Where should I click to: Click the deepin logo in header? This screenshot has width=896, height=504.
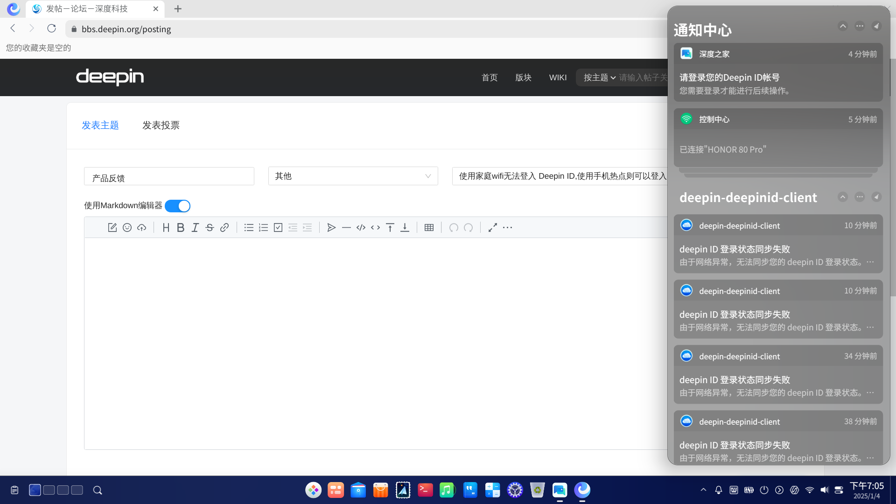[110, 77]
